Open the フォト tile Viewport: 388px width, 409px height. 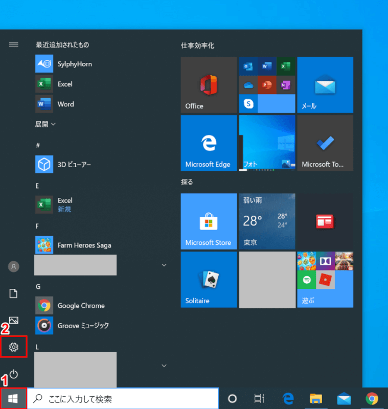267,143
